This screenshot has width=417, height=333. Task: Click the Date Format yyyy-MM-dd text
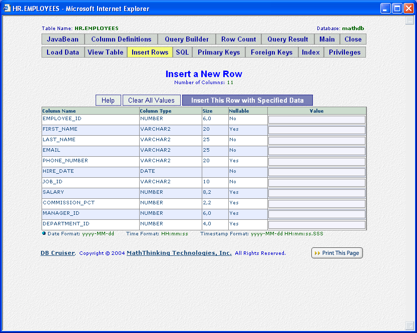(81, 234)
